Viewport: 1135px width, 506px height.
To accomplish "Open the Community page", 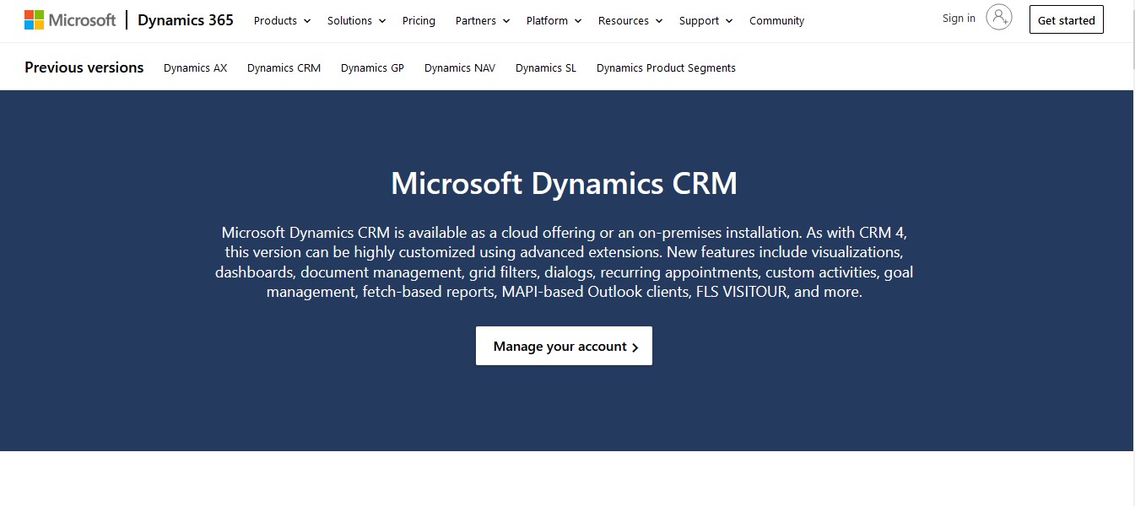I will click(x=776, y=20).
